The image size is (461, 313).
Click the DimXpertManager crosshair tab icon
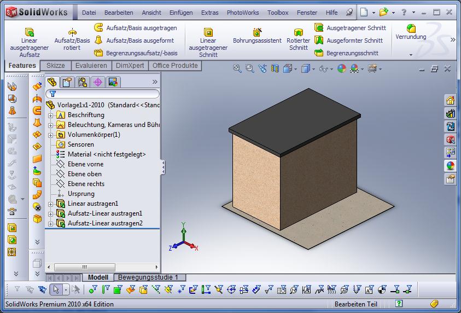98,82
